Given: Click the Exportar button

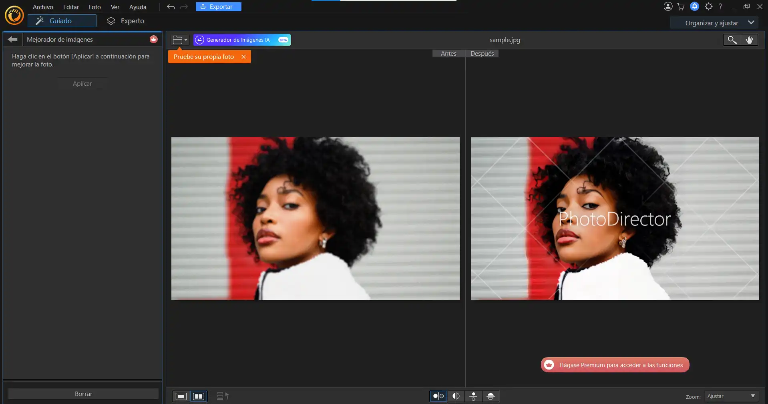Looking at the screenshot, I should point(219,7).
